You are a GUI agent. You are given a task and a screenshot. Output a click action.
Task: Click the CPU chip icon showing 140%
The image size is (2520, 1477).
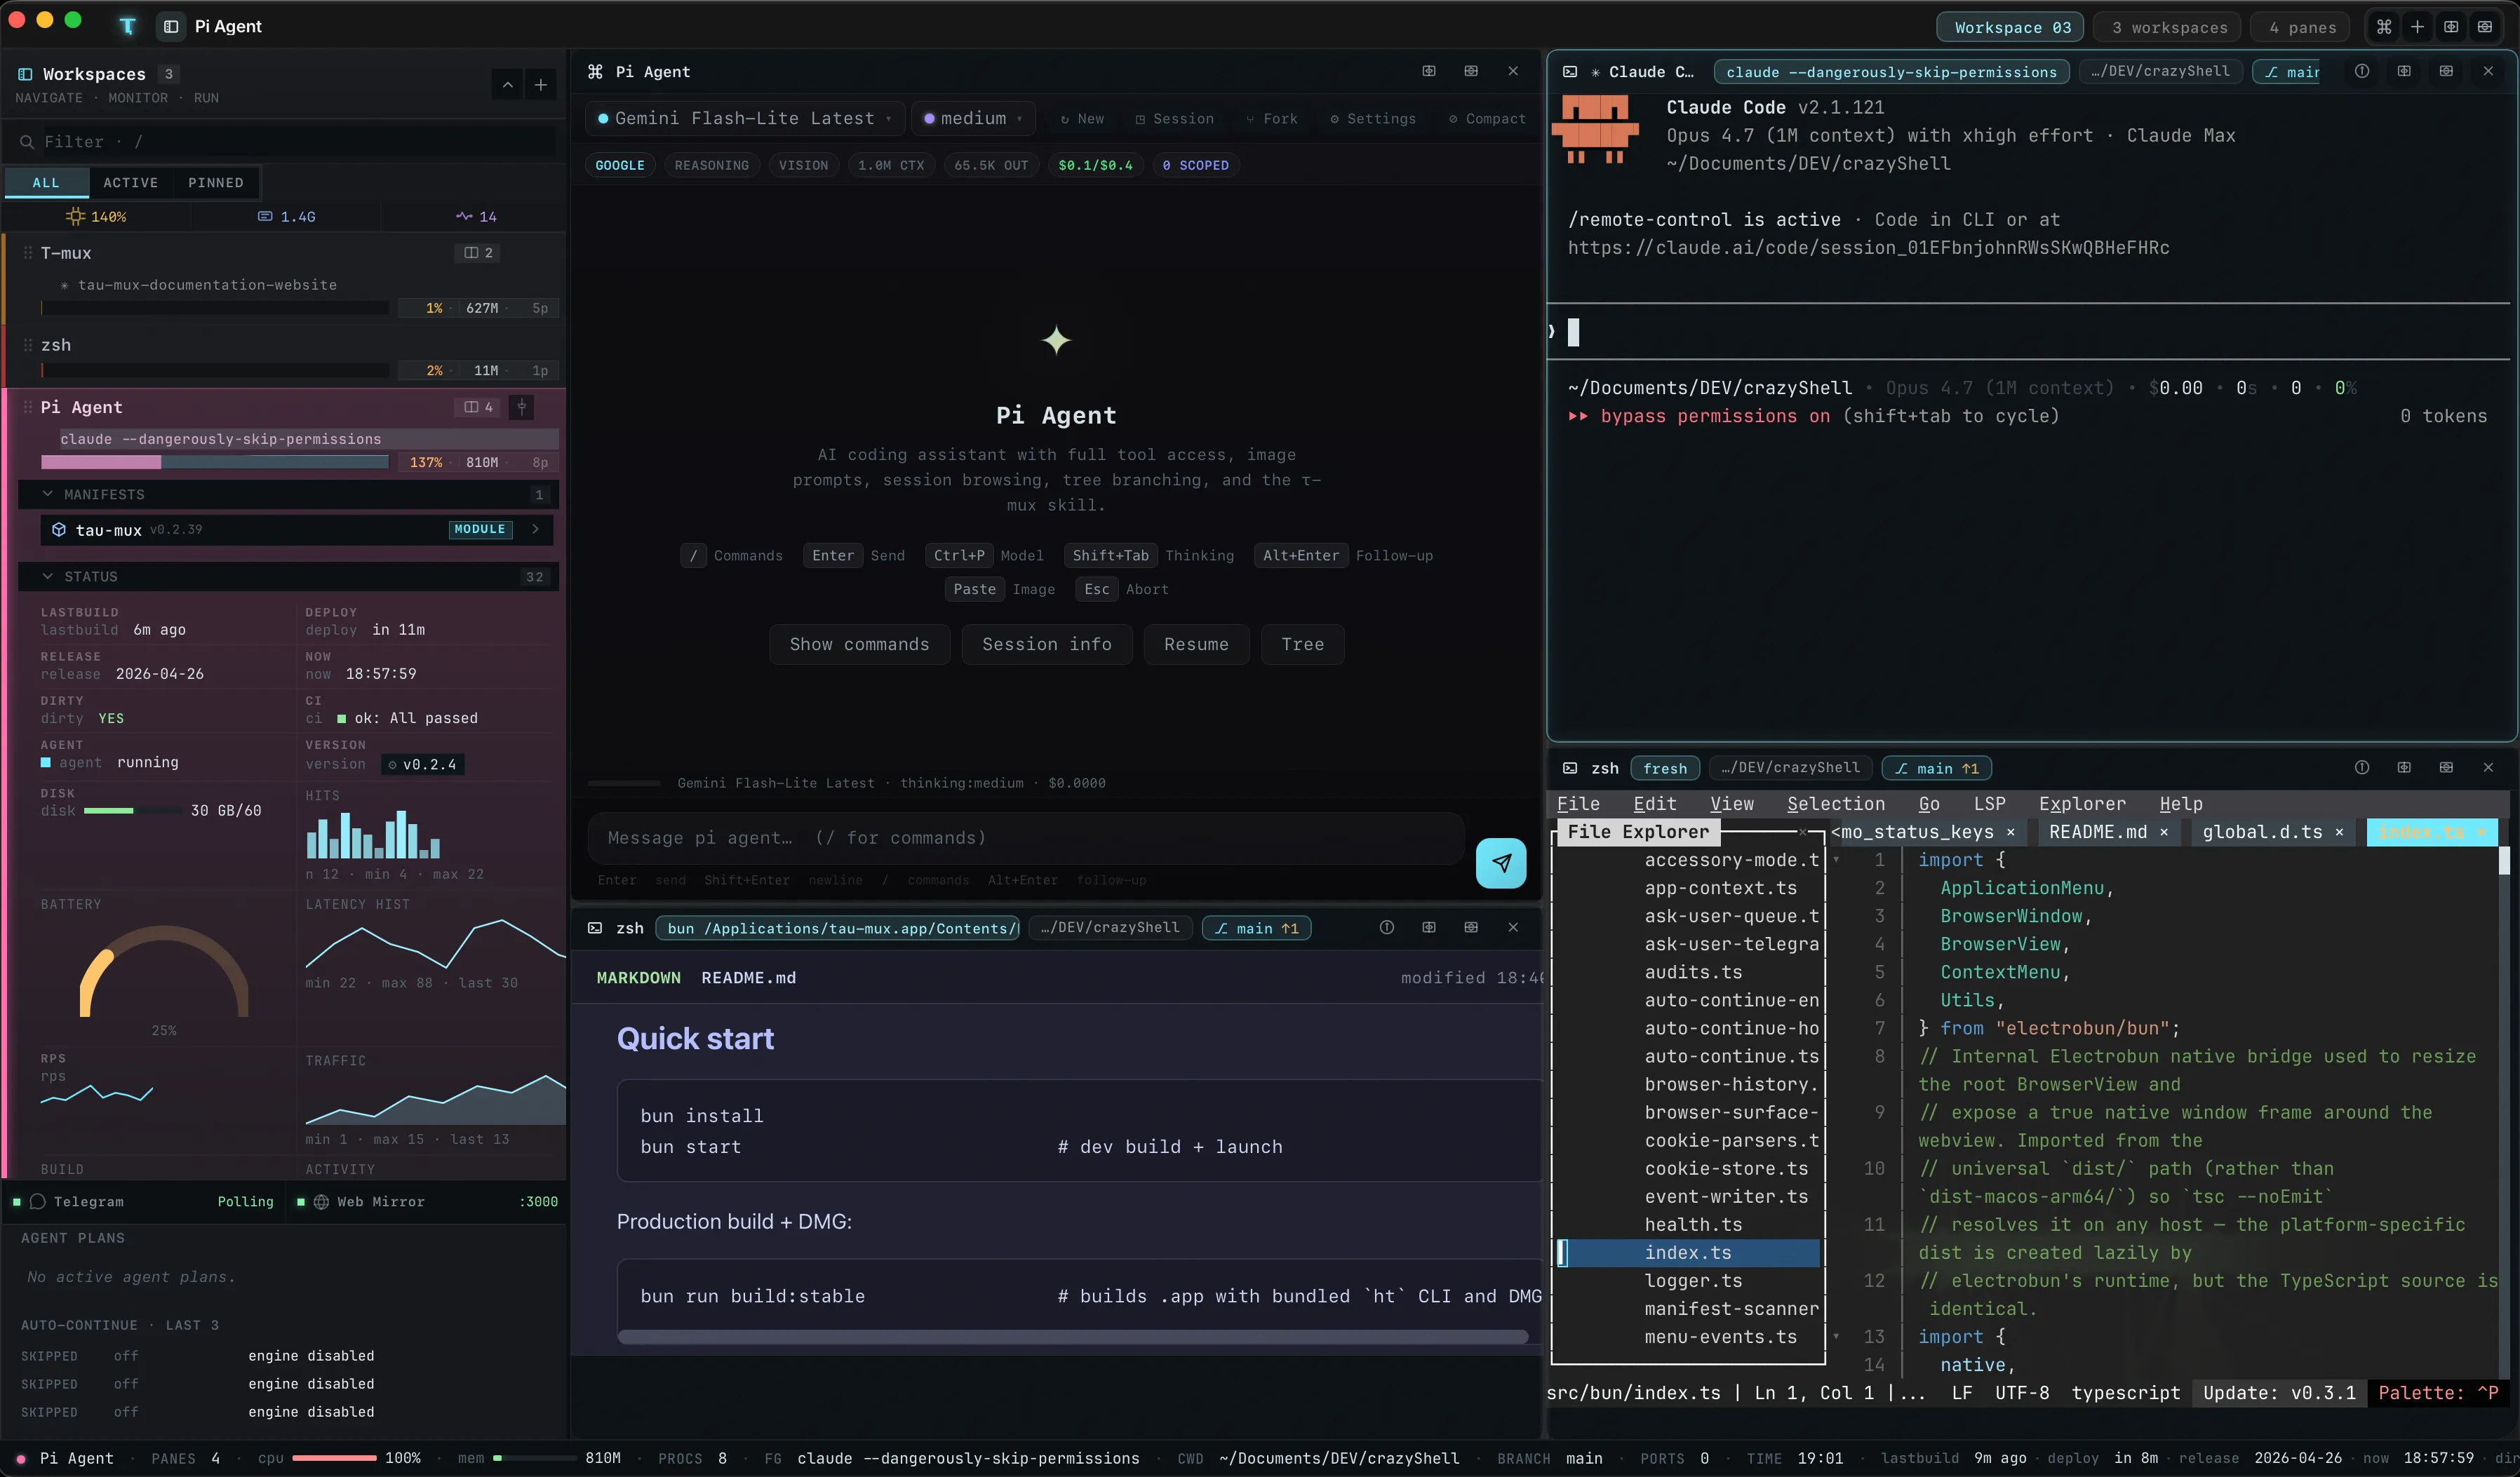pyautogui.click(x=75, y=217)
